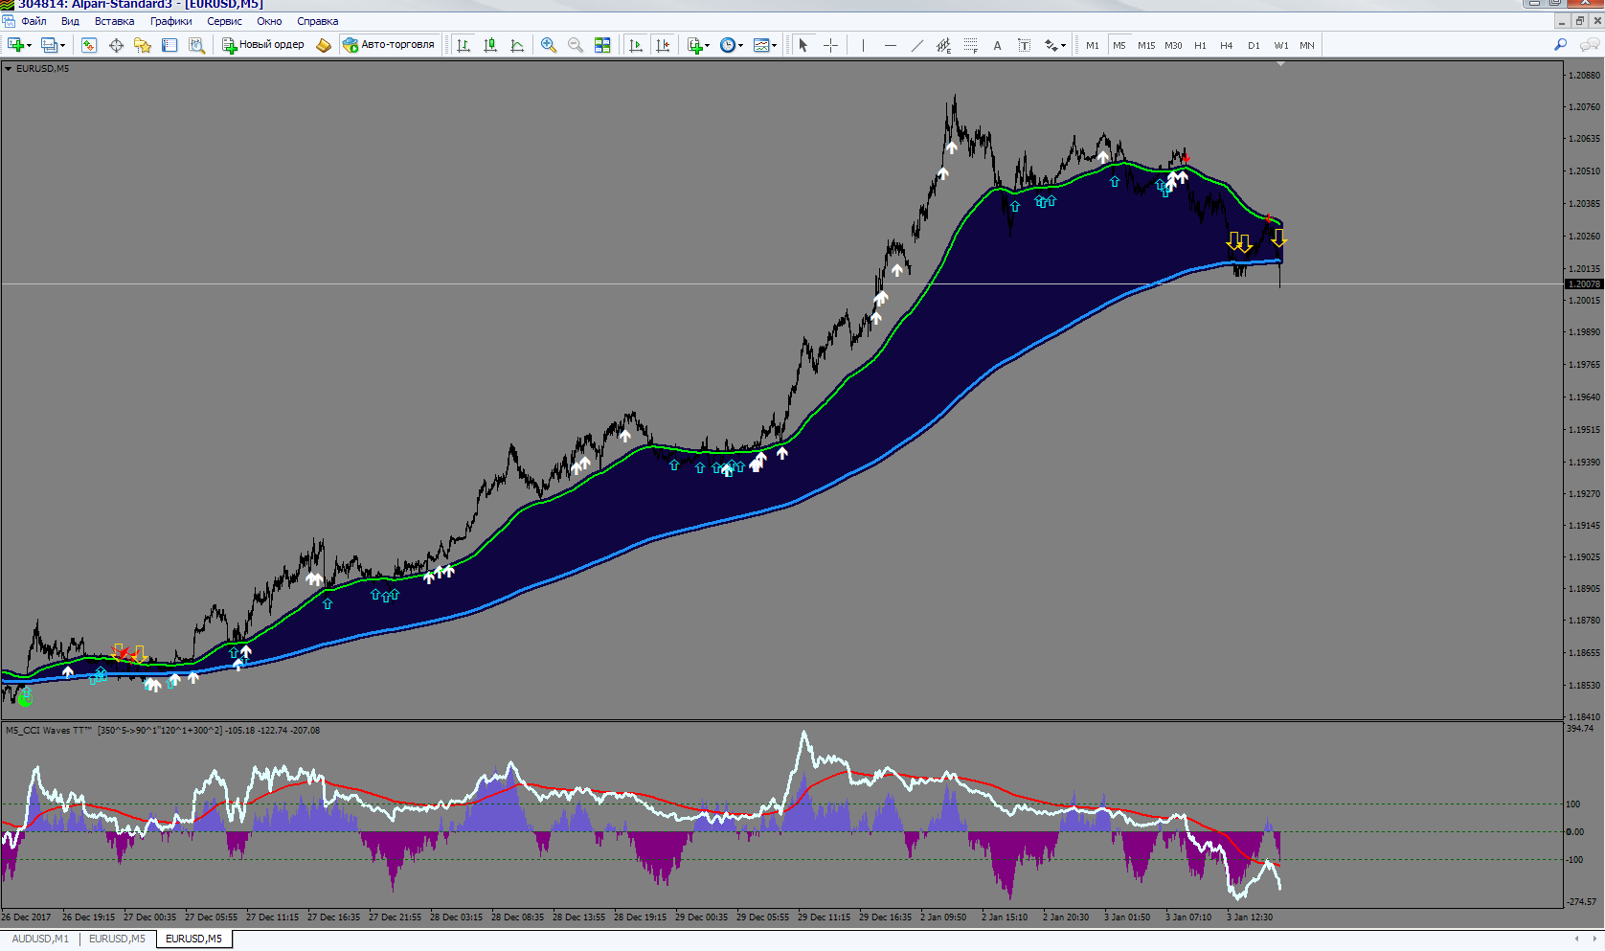Viewport: 1605px width, 951px height.
Task: Click the zoom out magnifier icon
Action: tap(576, 45)
